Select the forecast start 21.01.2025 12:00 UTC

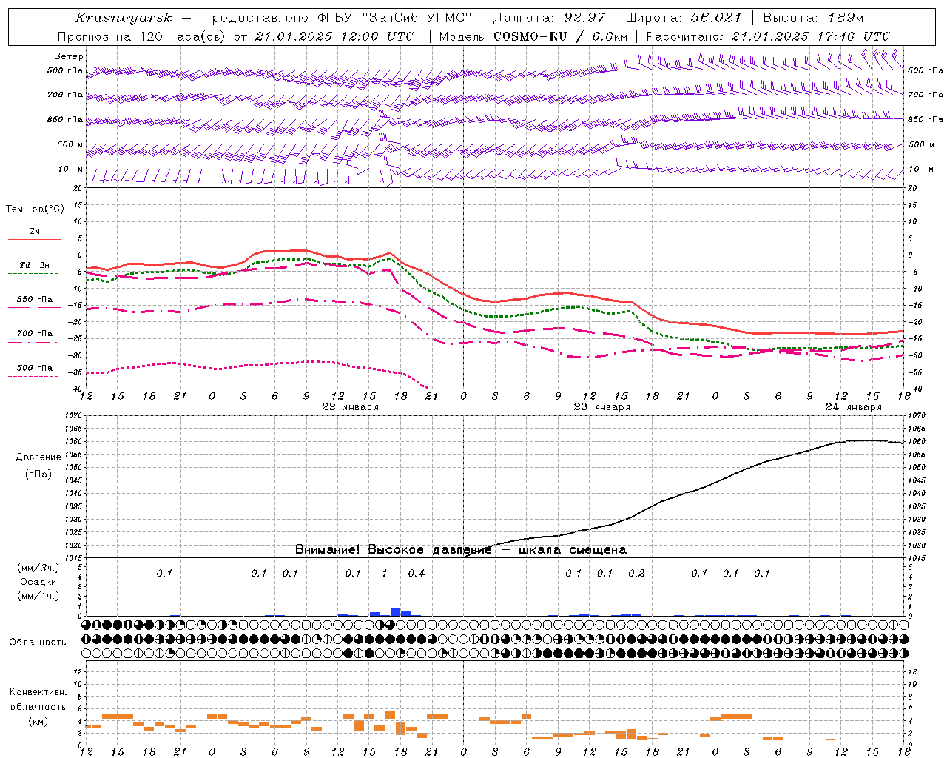tap(334, 36)
